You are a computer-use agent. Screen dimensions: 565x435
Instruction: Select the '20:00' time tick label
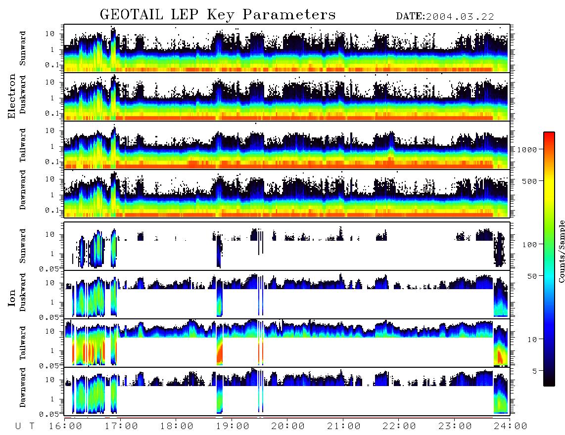coord(288,426)
